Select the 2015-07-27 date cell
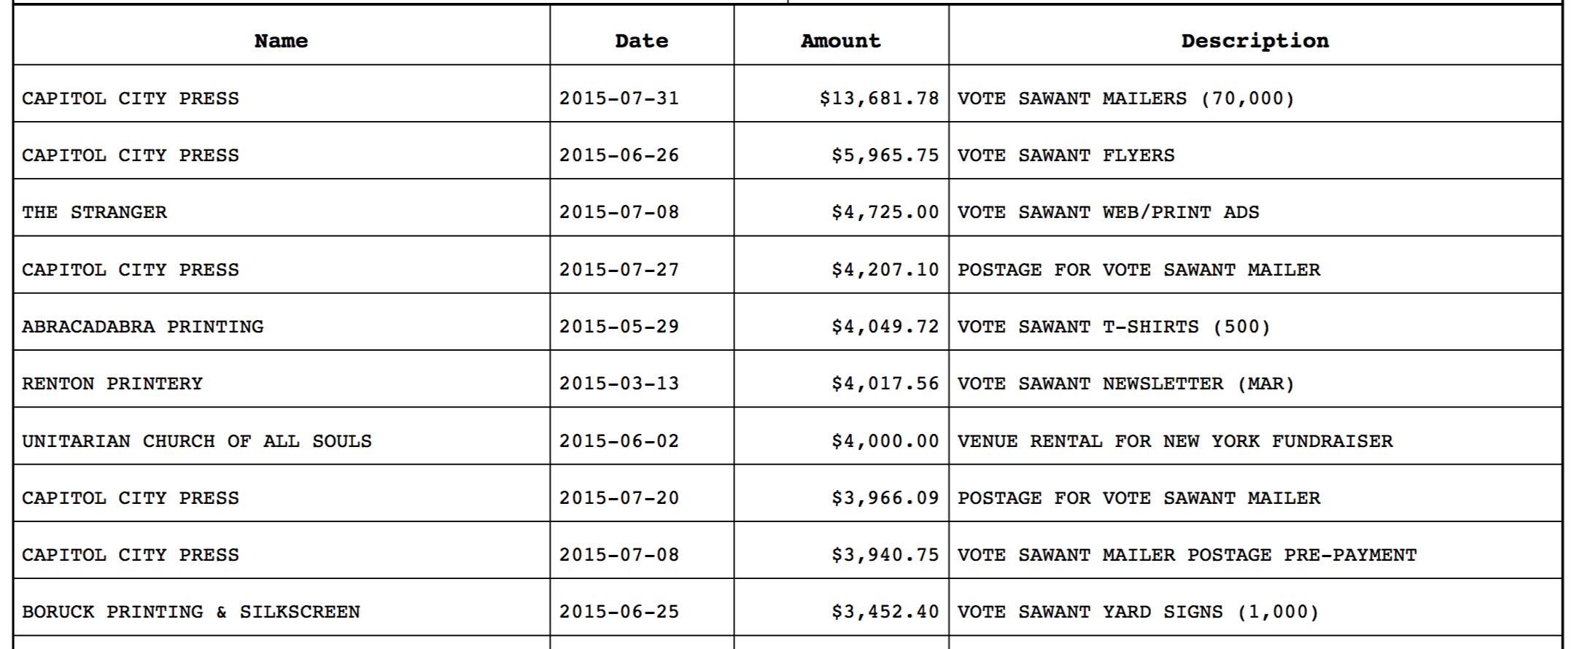This screenshot has height=649, width=1574. click(619, 270)
